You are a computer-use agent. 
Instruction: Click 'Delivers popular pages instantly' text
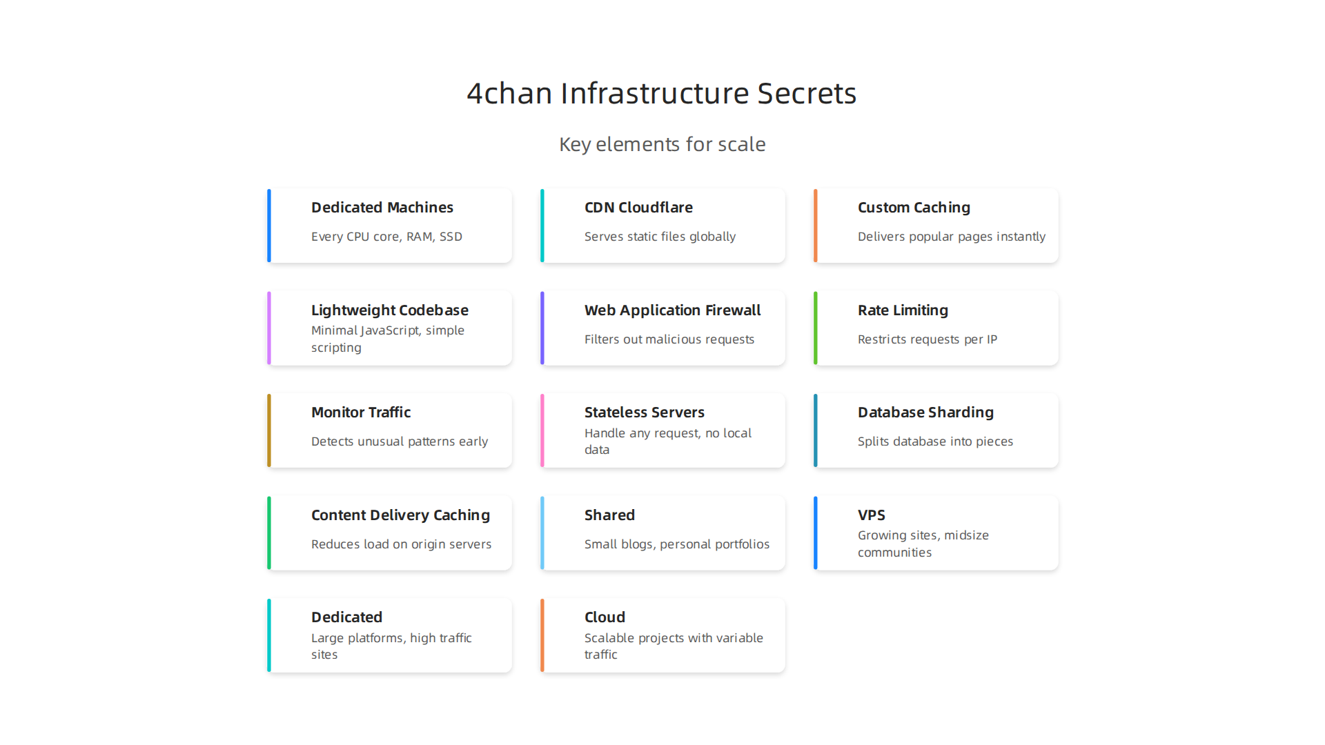click(952, 237)
